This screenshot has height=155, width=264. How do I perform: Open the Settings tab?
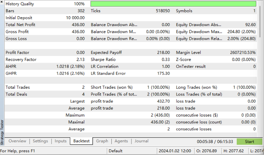(40, 141)
